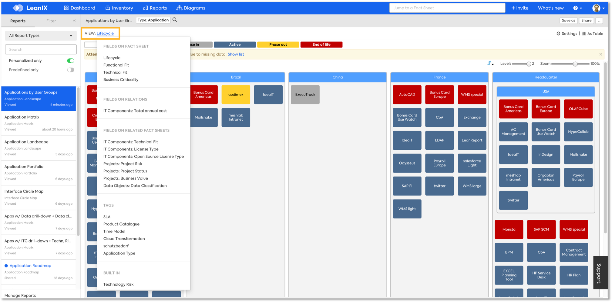Click the HP Service Desk tile
The width and height of the screenshot is (612, 302).
[541, 275]
